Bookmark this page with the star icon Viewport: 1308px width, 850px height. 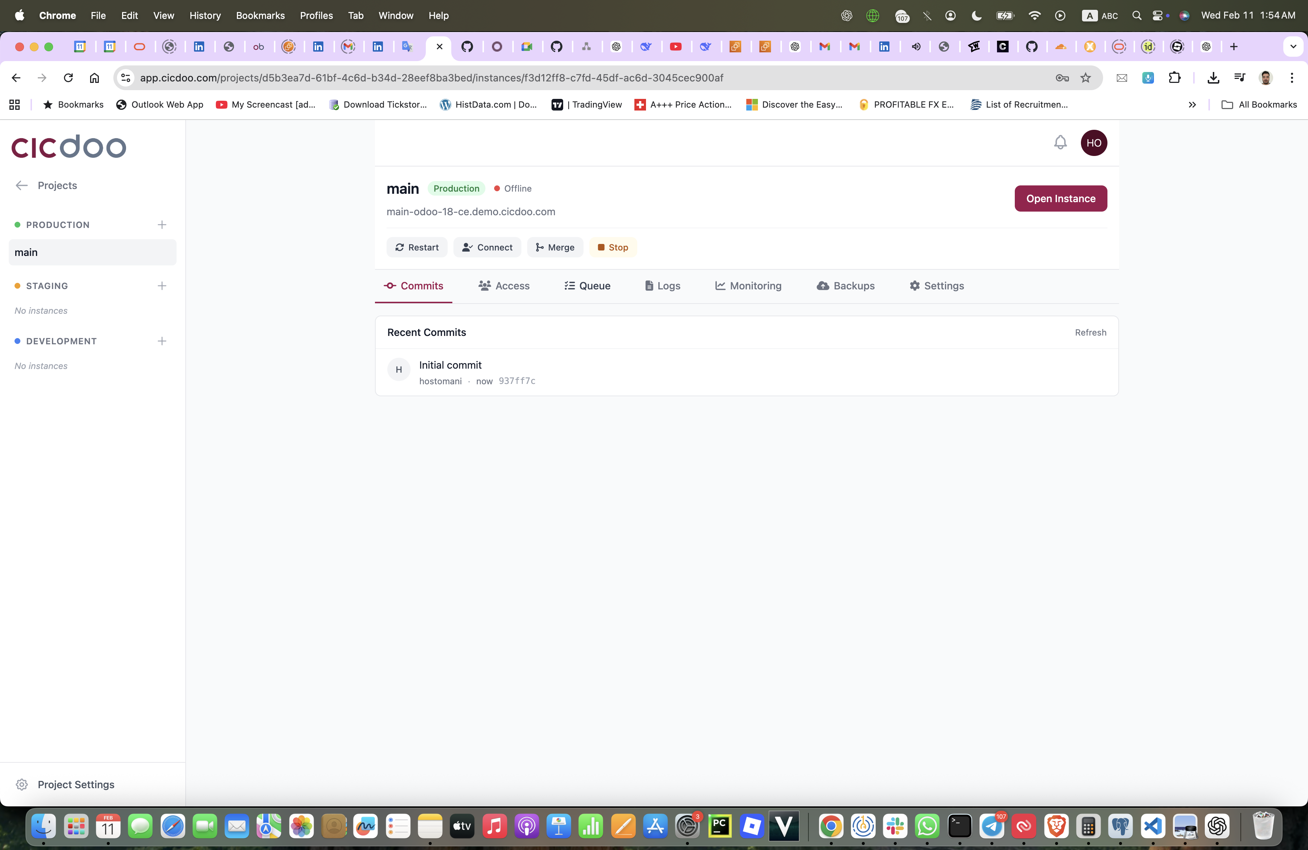[1085, 78]
